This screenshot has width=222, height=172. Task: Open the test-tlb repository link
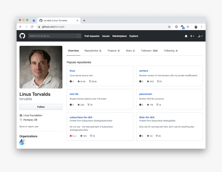tap(74, 94)
